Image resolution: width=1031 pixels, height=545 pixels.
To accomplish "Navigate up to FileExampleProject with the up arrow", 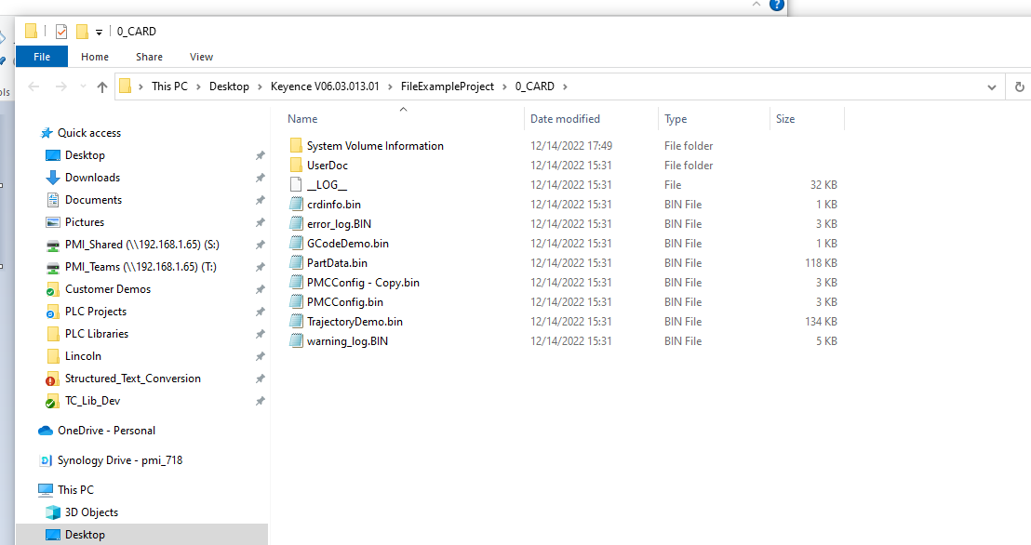I will pos(102,86).
